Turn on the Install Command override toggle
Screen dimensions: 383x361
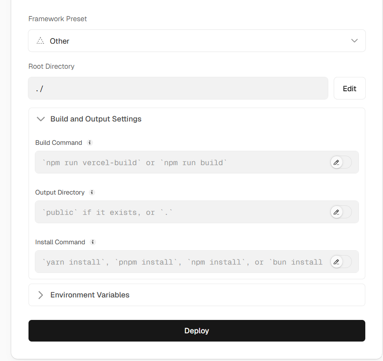341,262
